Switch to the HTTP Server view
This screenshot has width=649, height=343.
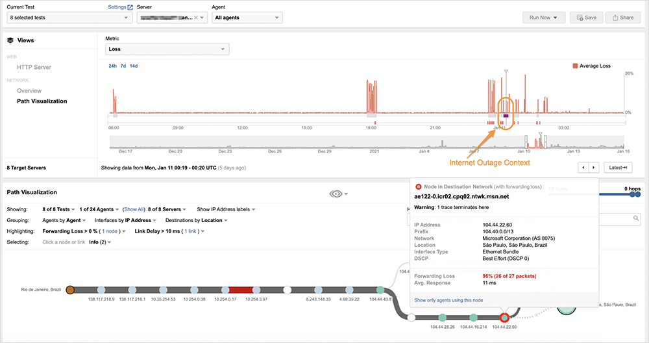34,67
